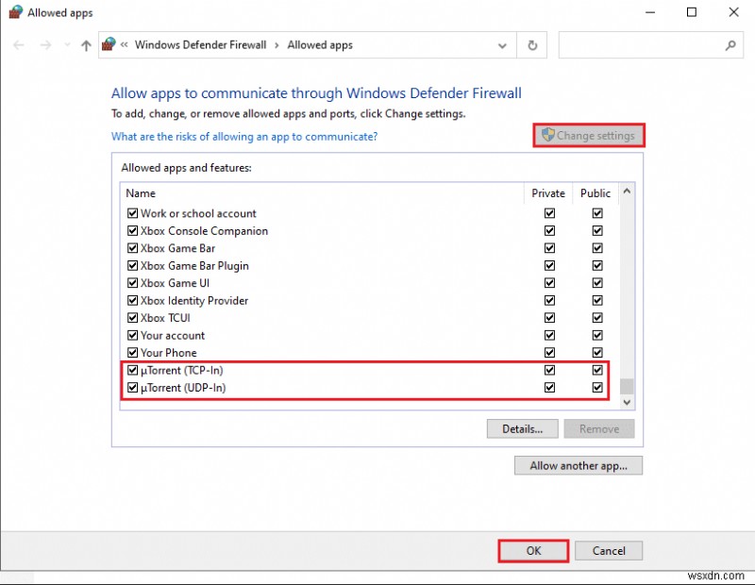
Task: Click OK to confirm firewall changes
Action: pyautogui.click(x=533, y=550)
